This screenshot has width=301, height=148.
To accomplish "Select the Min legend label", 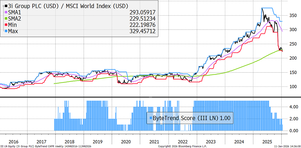I will (x=13, y=25).
